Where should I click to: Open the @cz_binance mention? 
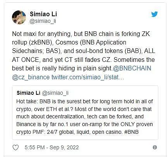[31, 77]
